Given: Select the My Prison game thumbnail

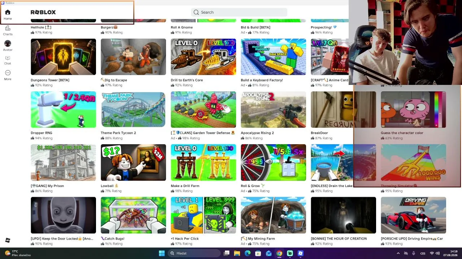Looking at the screenshot, I should tap(63, 163).
